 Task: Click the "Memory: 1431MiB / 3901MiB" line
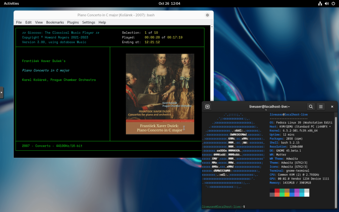(290, 183)
